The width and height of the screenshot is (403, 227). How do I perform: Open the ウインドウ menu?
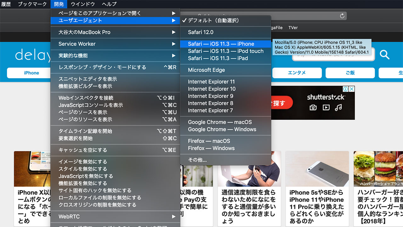click(x=83, y=4)
